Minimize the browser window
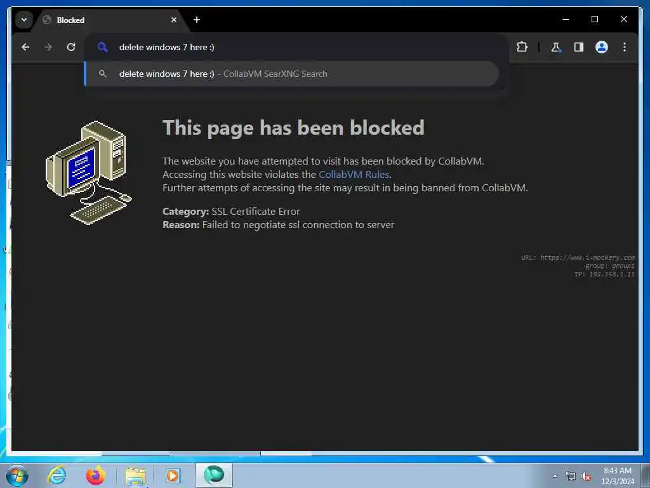650x488 pixels. coord(566,19)
